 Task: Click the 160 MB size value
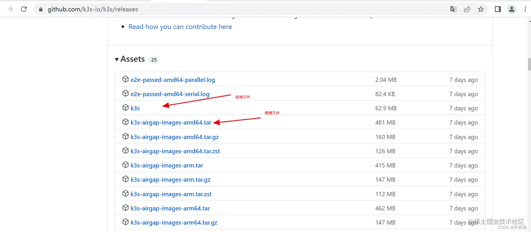(385, 137)
